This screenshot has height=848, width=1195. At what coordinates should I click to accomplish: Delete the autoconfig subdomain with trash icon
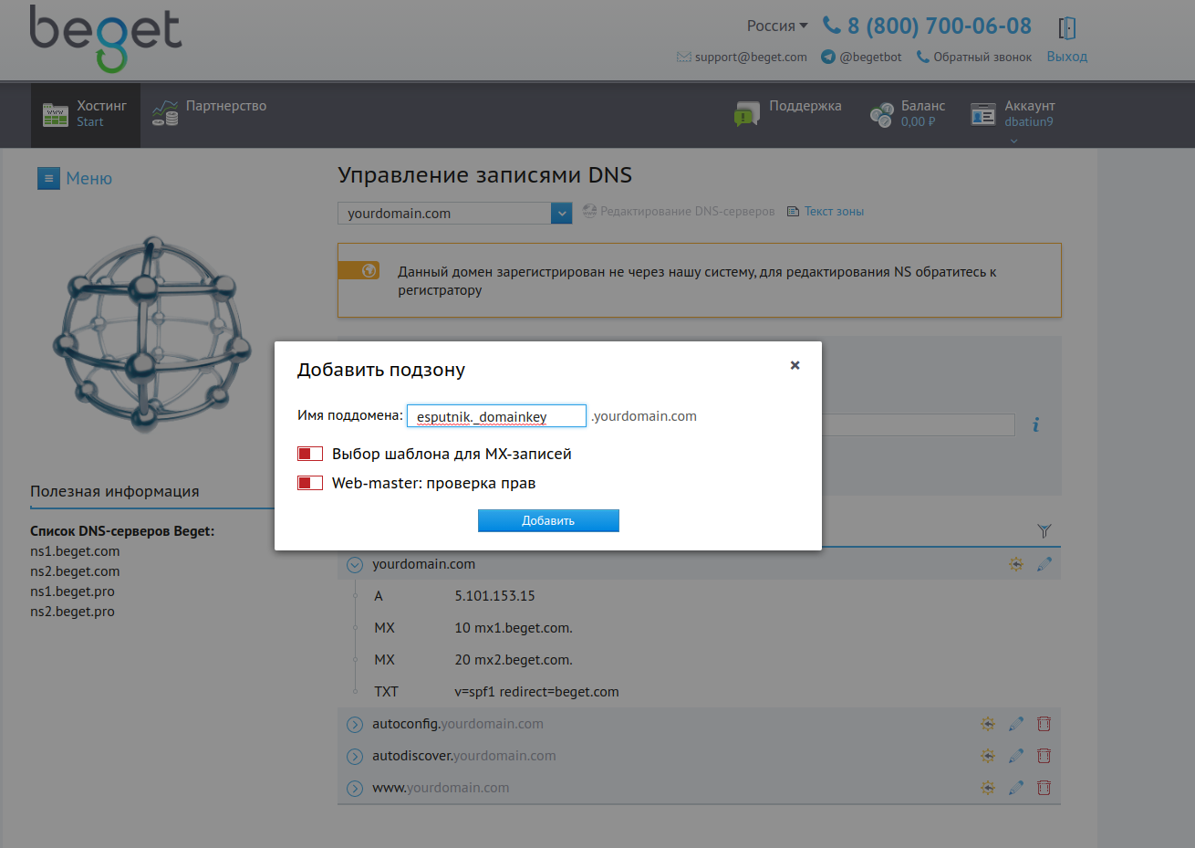(x=1044, y=724)
